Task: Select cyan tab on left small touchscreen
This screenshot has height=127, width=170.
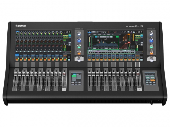Action: click(74, 74)
